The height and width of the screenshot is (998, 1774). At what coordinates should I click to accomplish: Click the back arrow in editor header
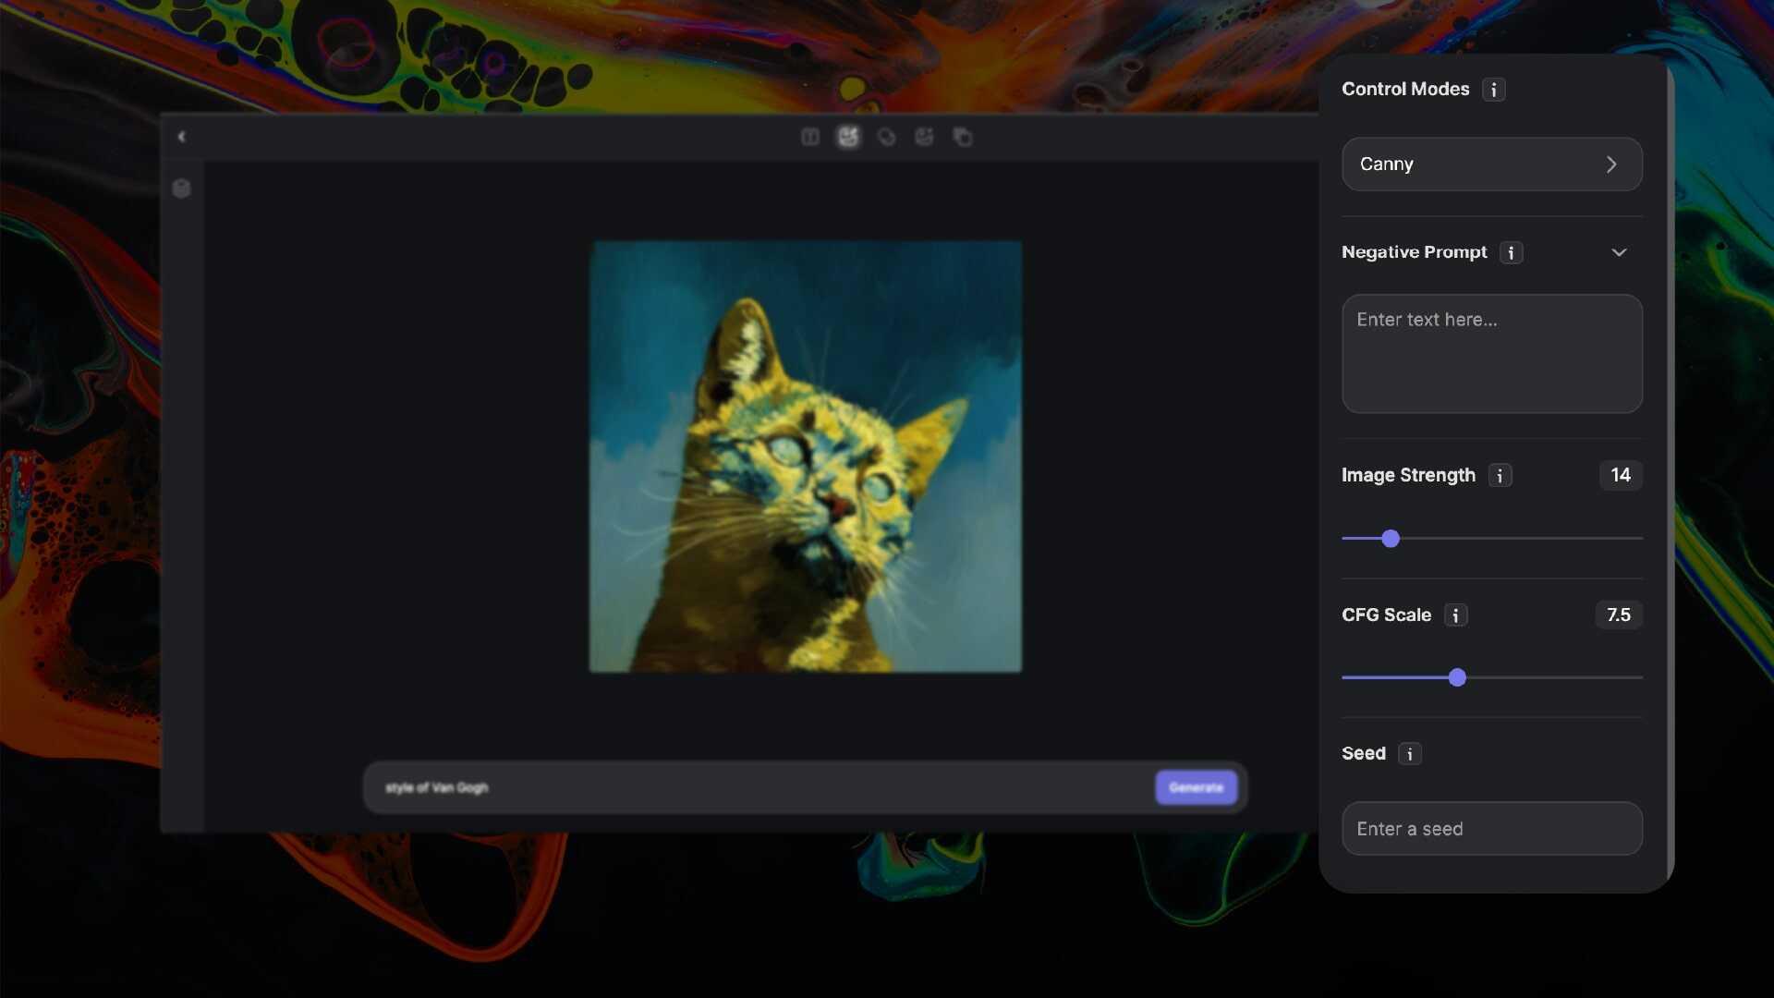[x=181, y=137]
